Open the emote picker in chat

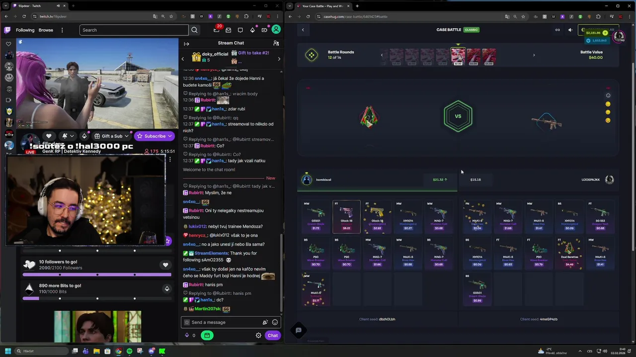tap(275, 322)
